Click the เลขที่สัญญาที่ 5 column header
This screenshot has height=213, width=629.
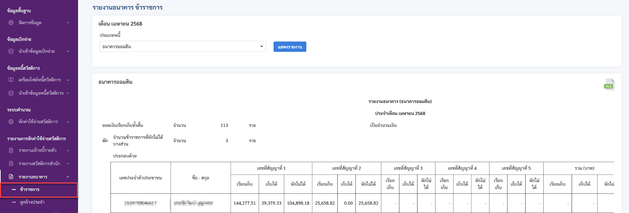(516, 168)
